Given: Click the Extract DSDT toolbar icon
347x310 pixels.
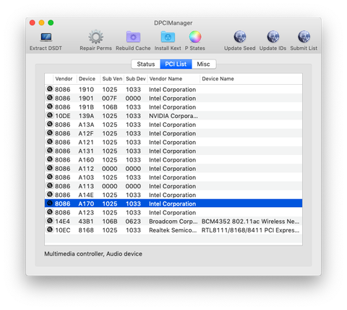Looking at the screenshot, I should pyautogui.click(x=46, y=38).
